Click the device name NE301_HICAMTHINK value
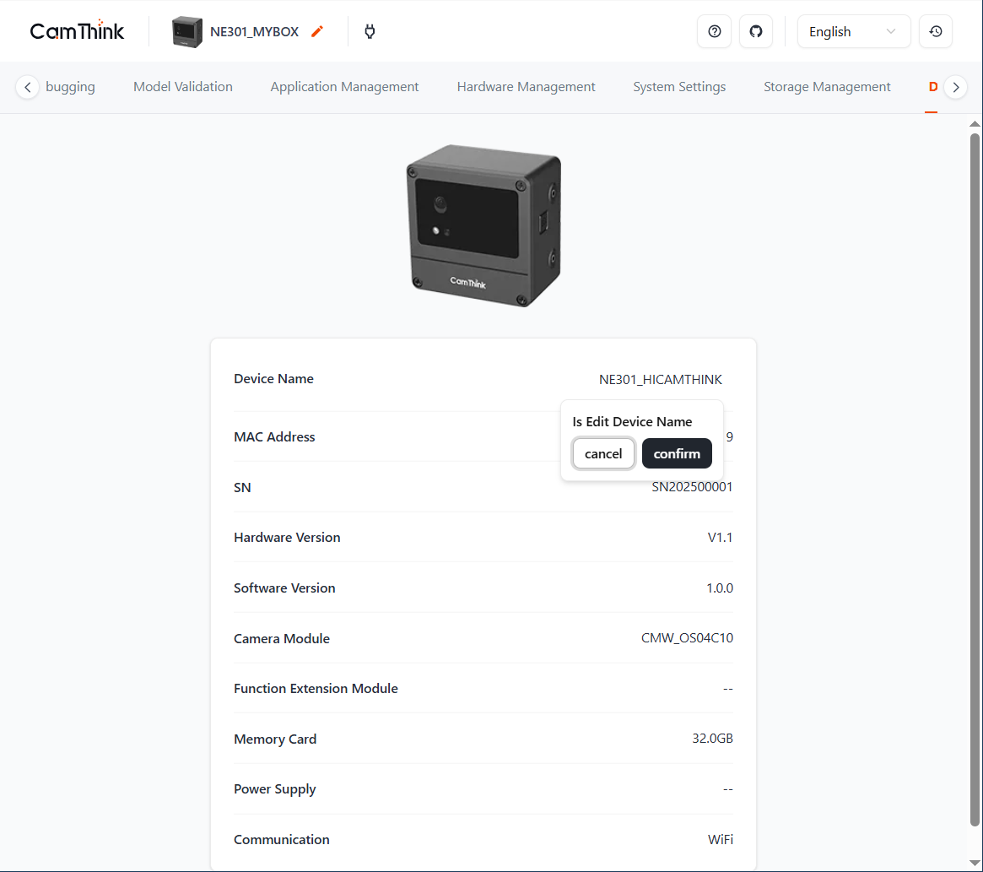 [661, 379]
